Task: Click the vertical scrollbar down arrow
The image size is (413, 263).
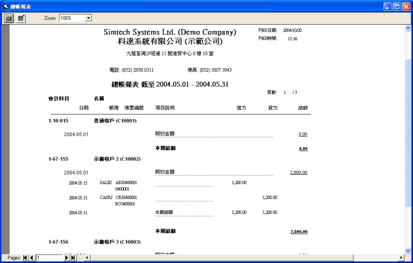Action: [x=408, y=251]
